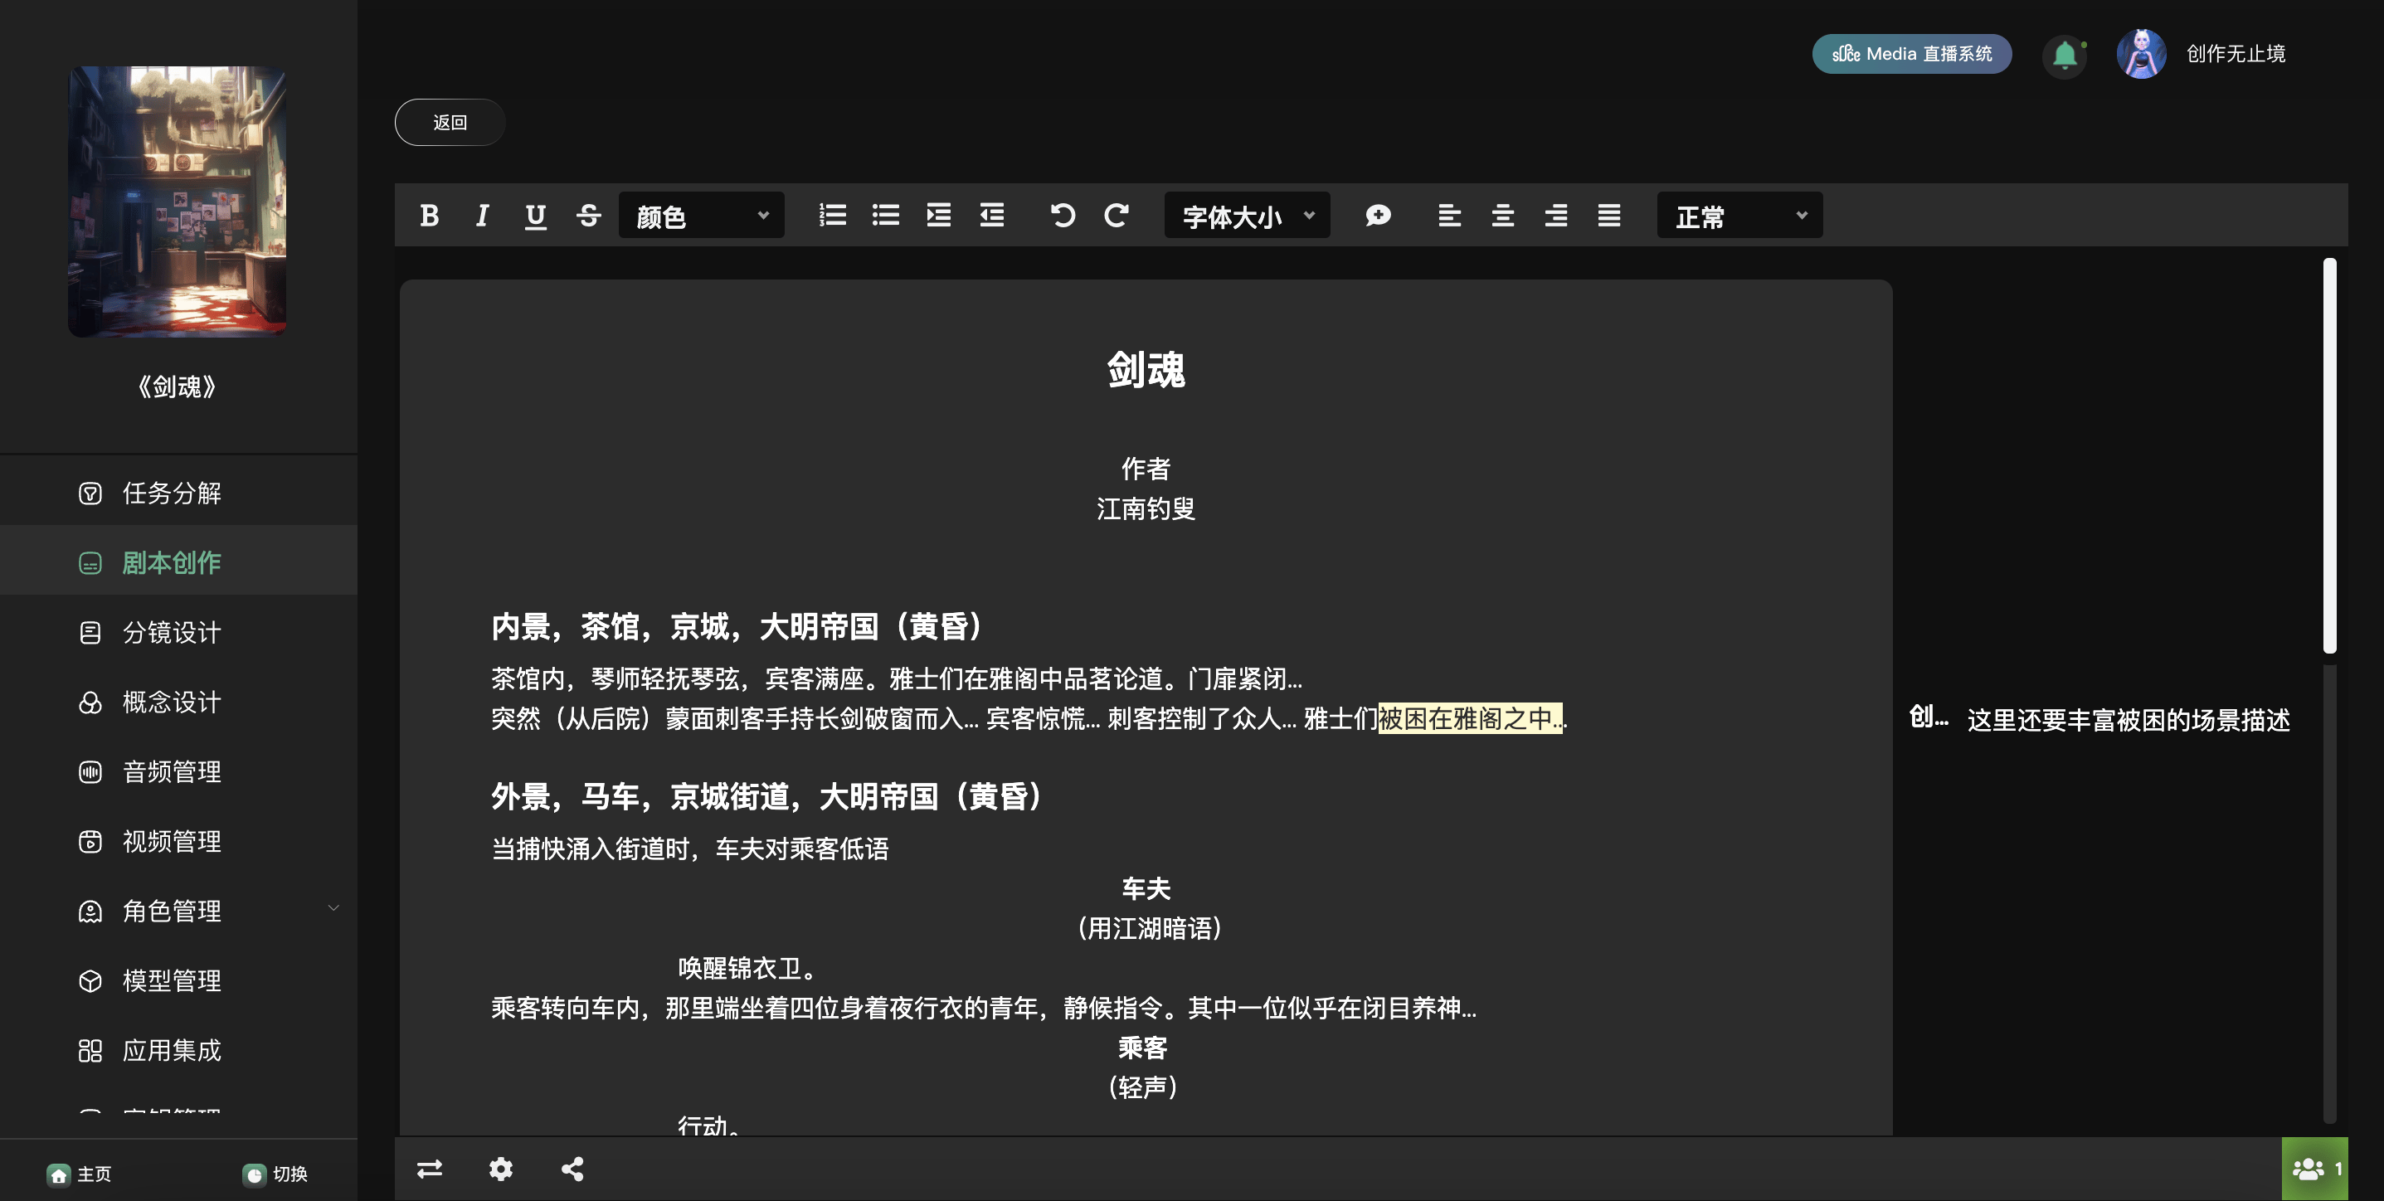
Task: Click the line 当捕快涌入街道时，车夫对乘客低语
Action: click(x=689, y=848)
